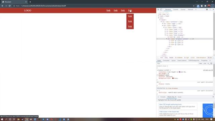The height and width of the screenshot is (121, 215).
Task: Collapse the header element node
Action: tap(160, 20)
